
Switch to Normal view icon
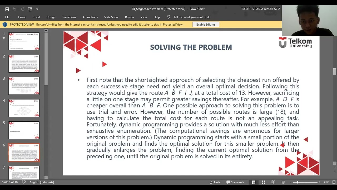(x=254, y=182)
